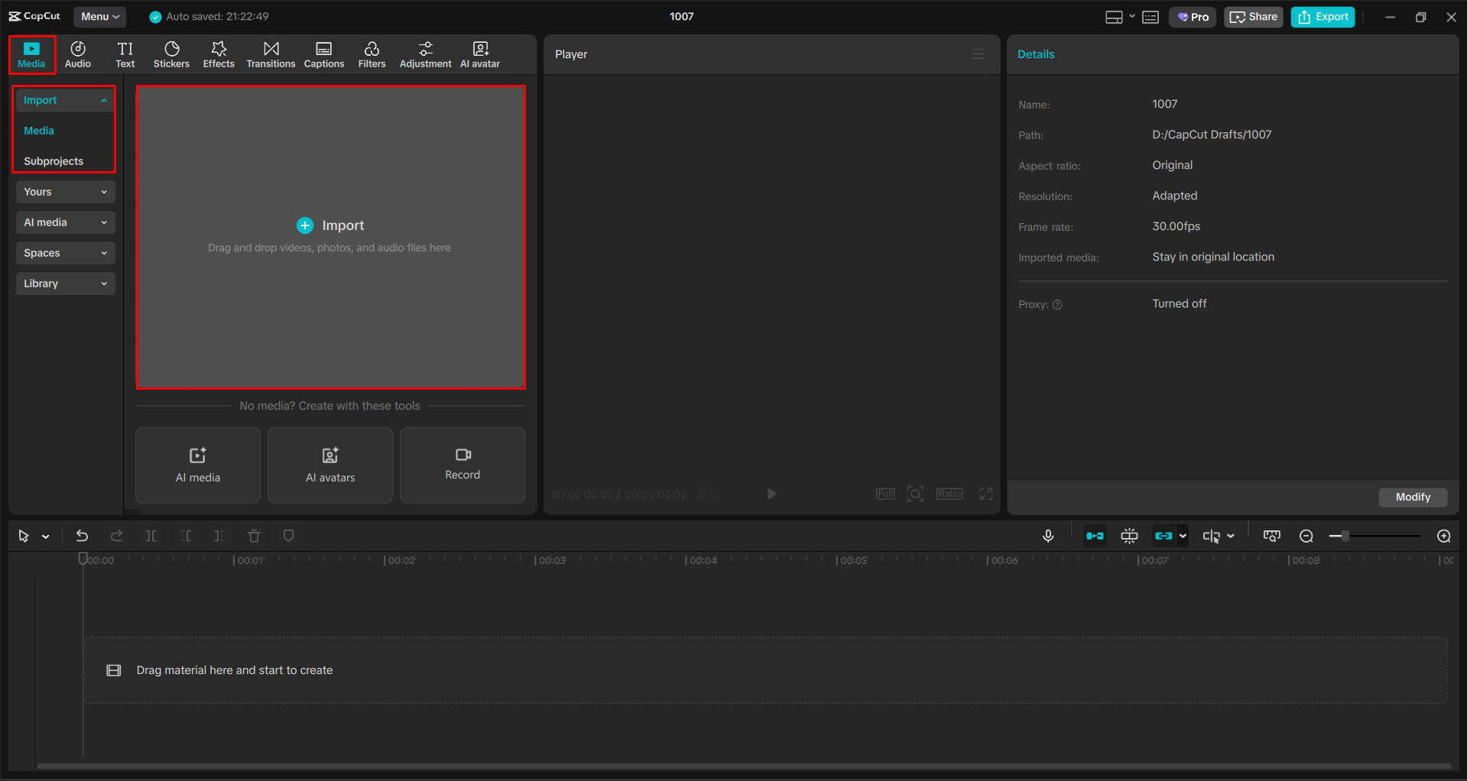This screenshot has width=1467, height=781.
Task: Click the Share button
Action: pyautogui.click(x=1253, y=17)
